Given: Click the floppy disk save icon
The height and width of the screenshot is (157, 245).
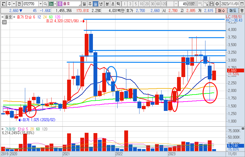Looking at the screenshot, I should pos(211,4).
